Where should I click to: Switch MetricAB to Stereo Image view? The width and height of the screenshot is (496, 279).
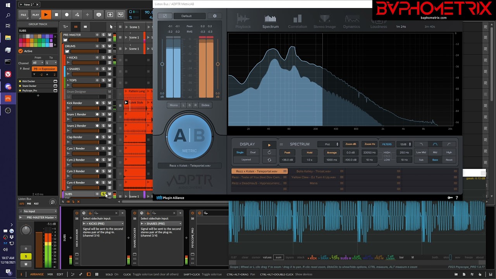click(x=325, y=22)
